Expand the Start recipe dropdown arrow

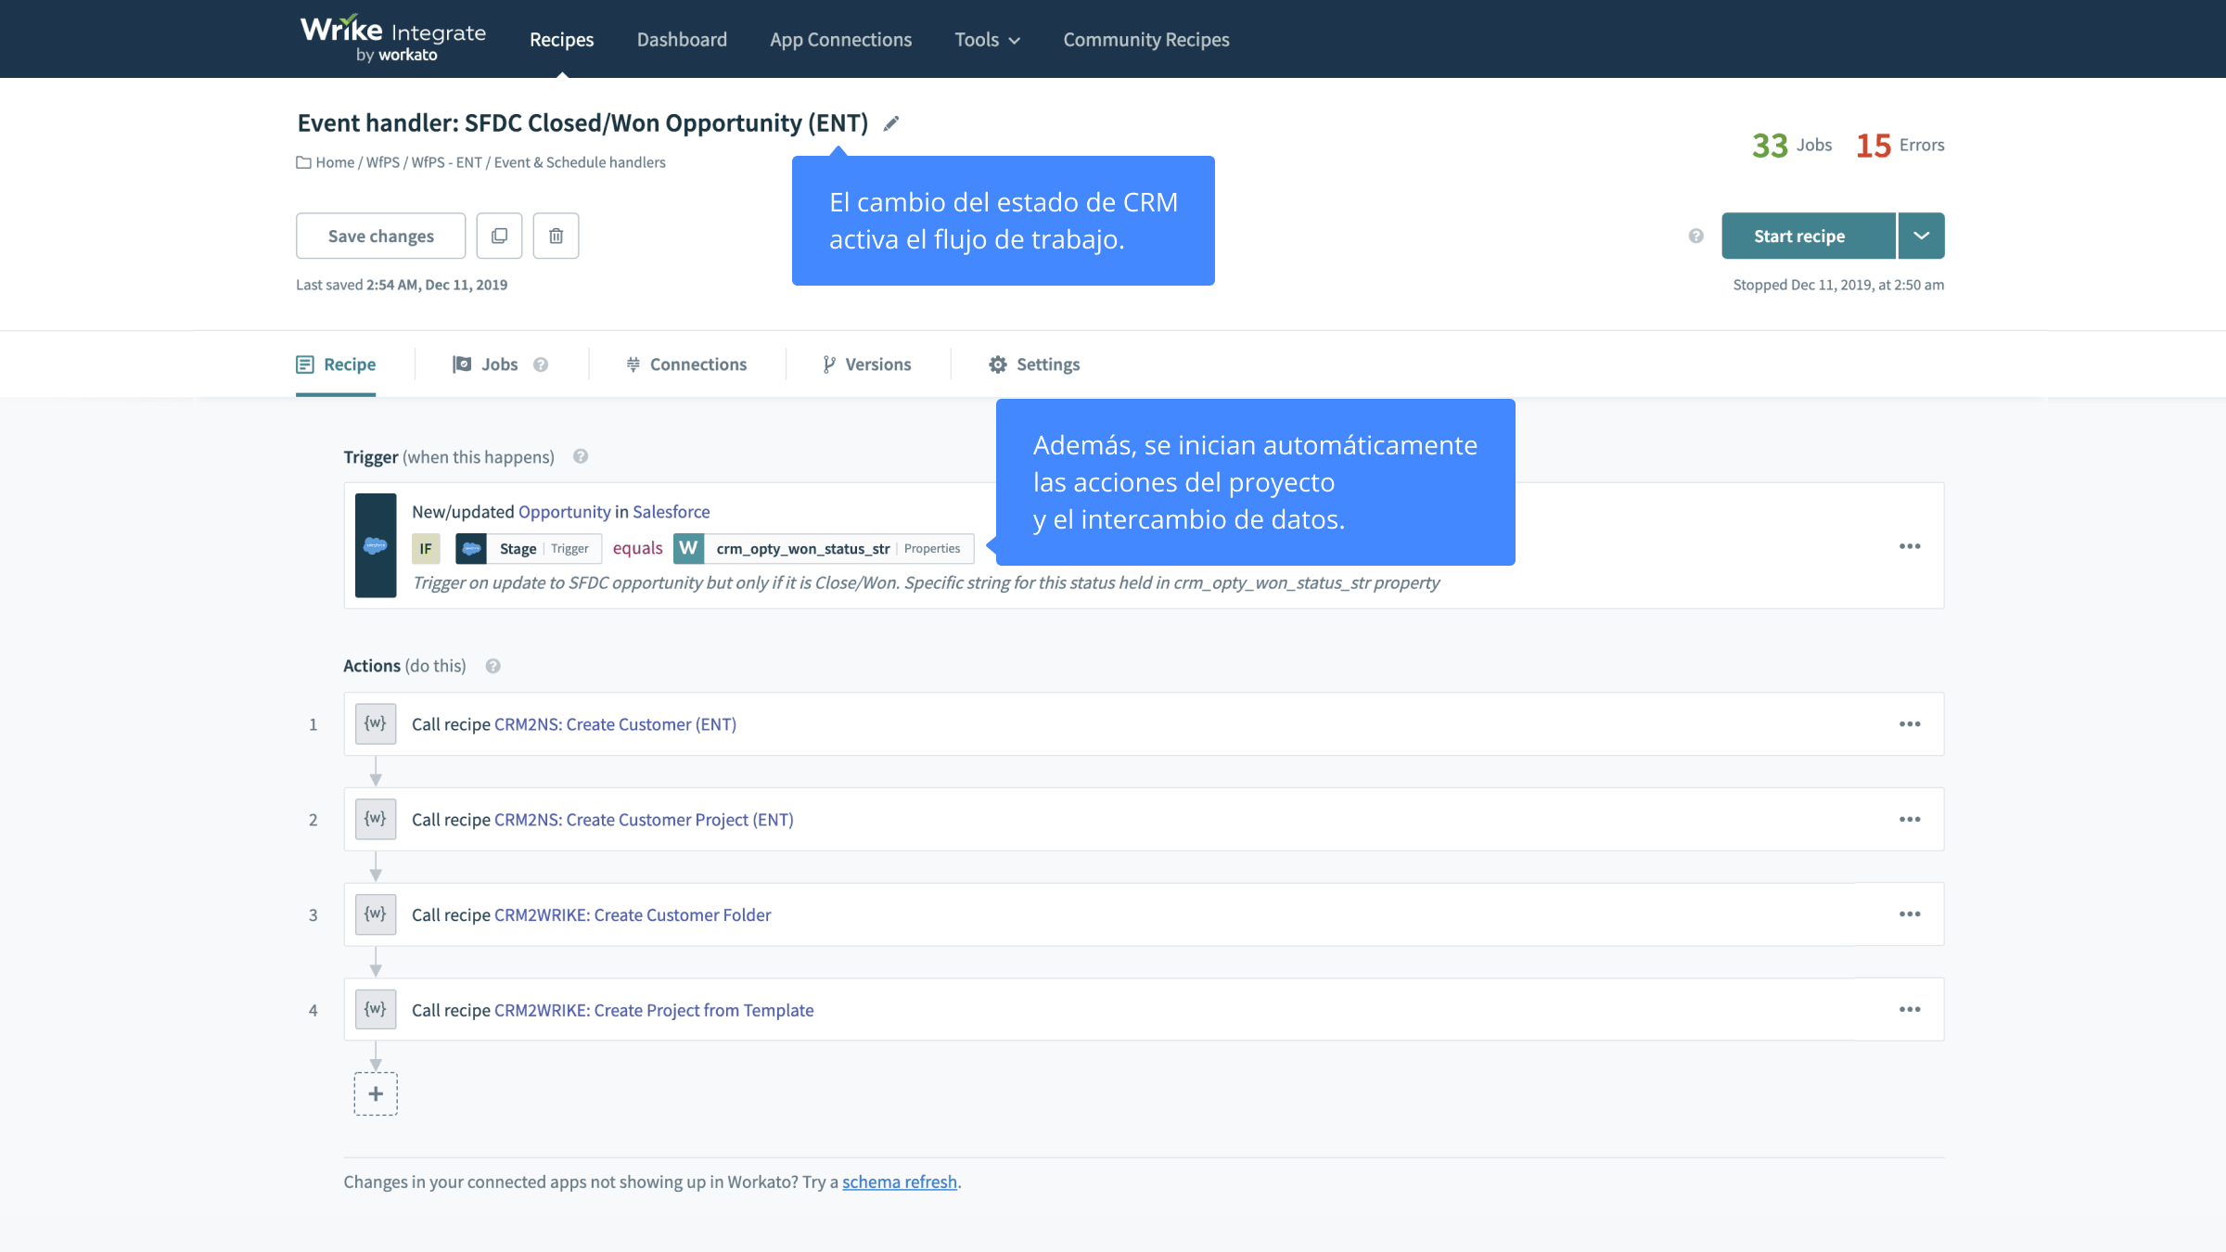(1922, 236)
